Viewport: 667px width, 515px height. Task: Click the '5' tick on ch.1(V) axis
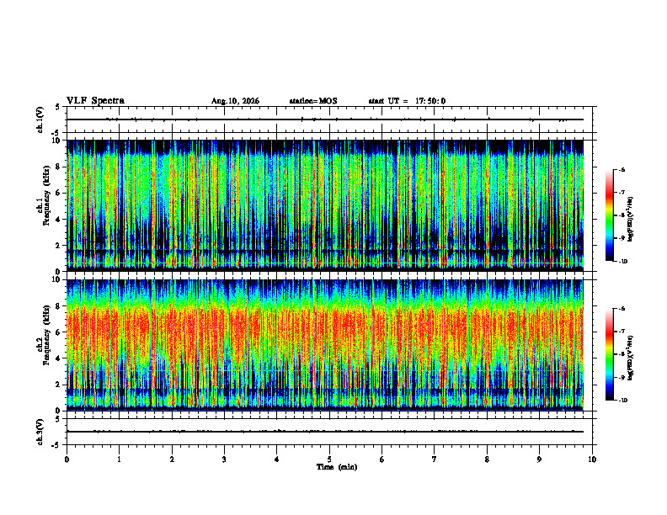57,107
